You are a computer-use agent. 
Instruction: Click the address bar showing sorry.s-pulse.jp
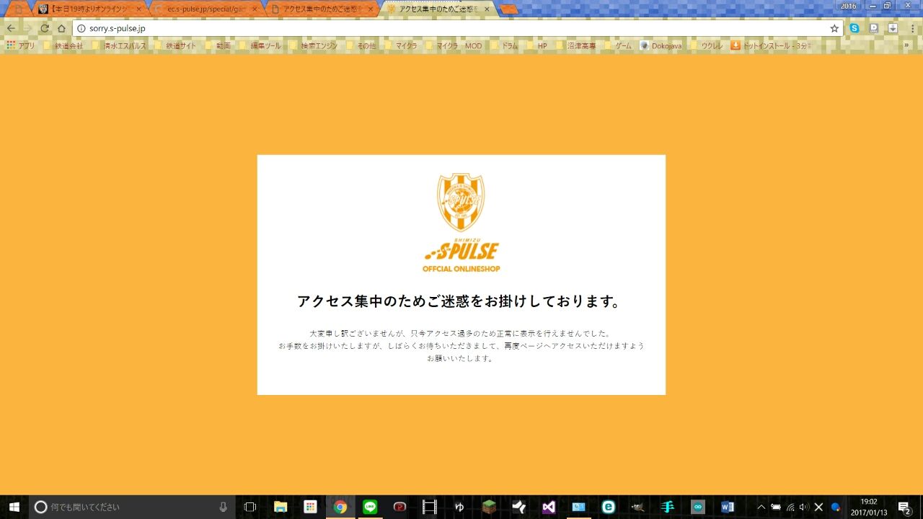[x=458, y=28]
